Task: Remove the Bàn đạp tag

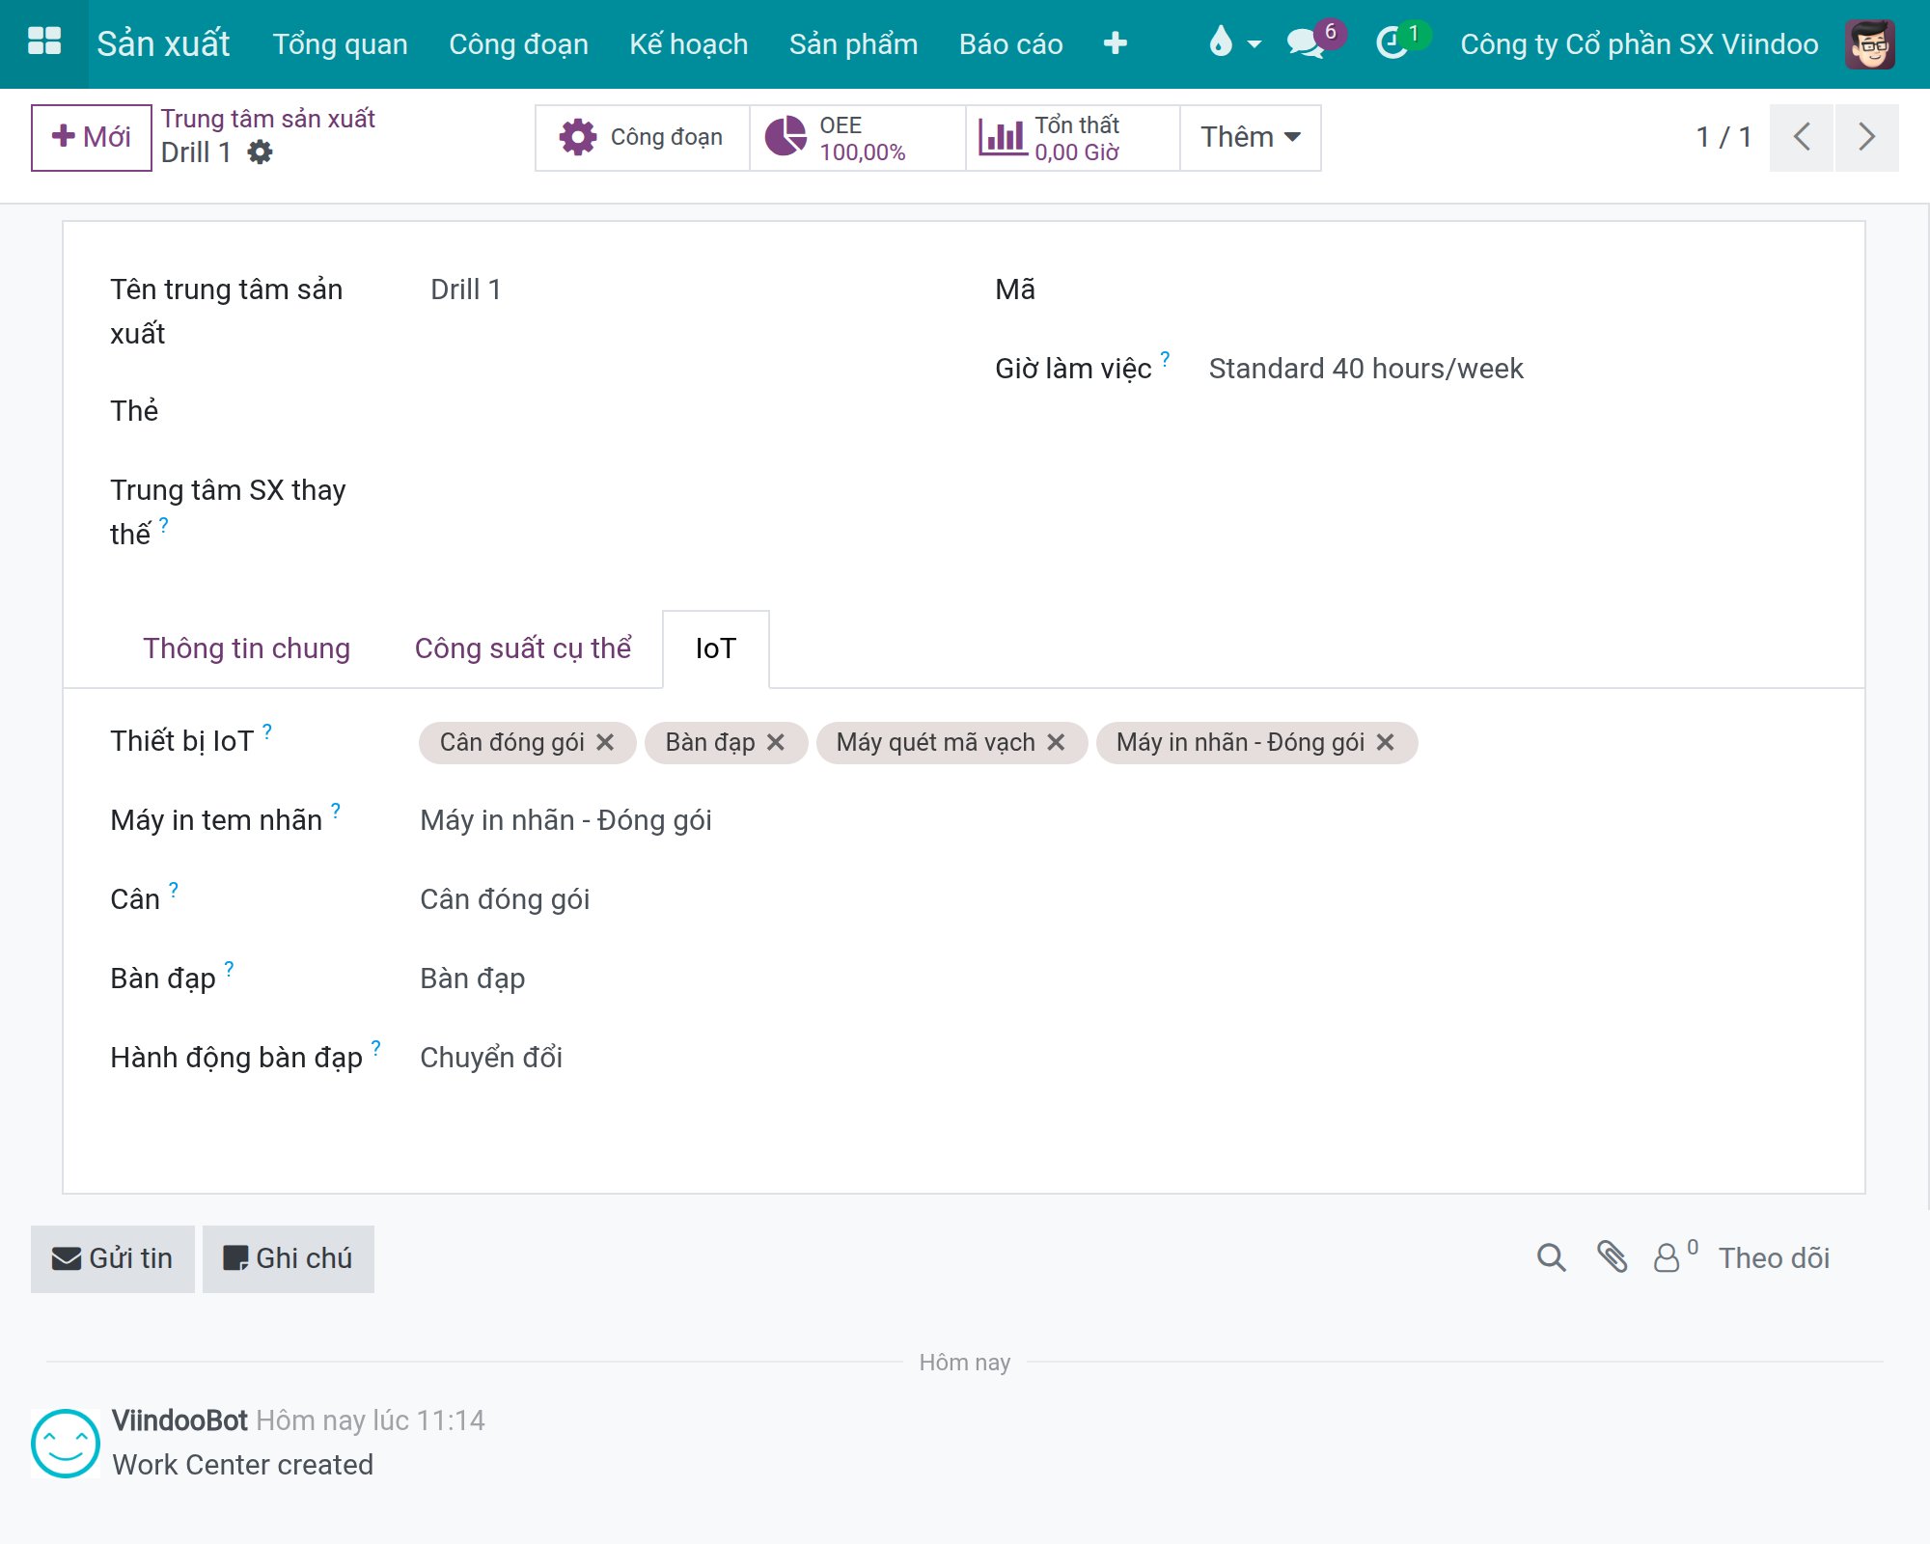Action: tap(776, 742)
